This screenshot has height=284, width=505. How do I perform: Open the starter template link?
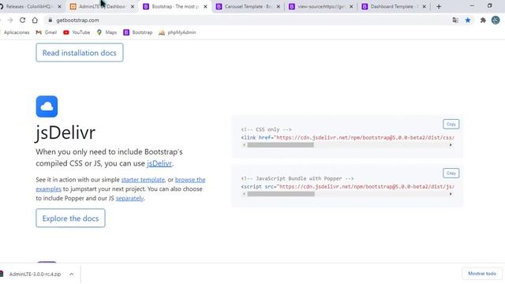[x=143, y=180]
